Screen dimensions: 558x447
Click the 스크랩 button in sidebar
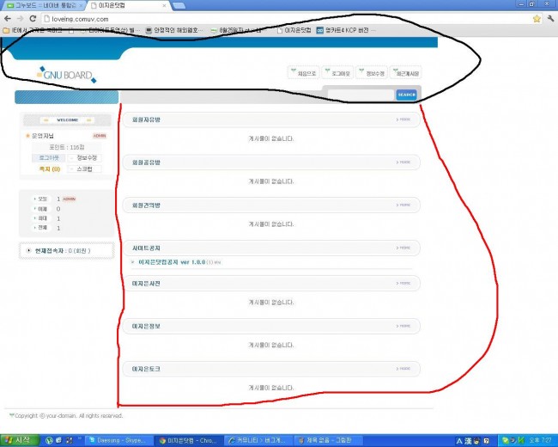pos(84,169)
